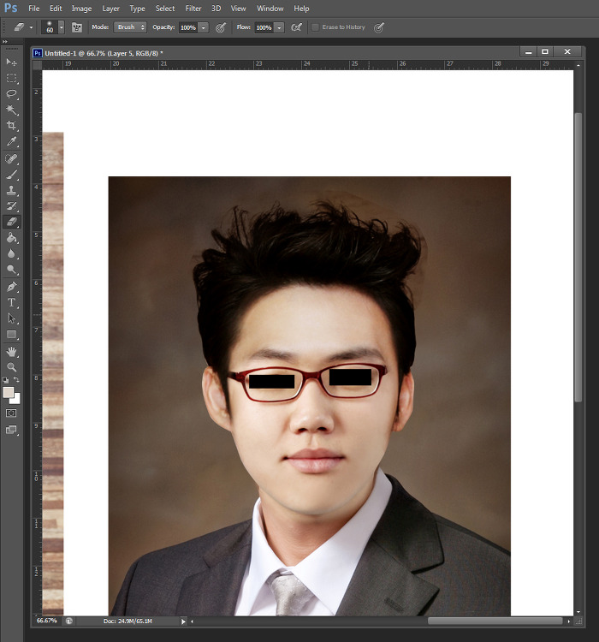Click the status bar preview icon

(x=69, y=621)
